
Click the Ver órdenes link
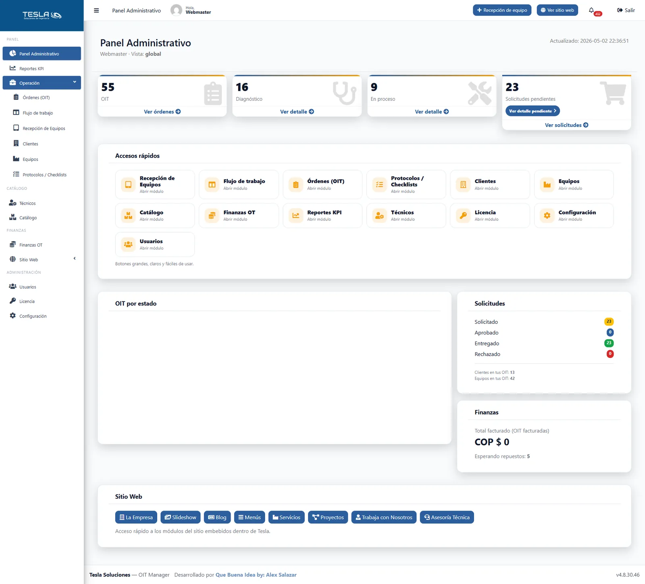pos(162,112)
